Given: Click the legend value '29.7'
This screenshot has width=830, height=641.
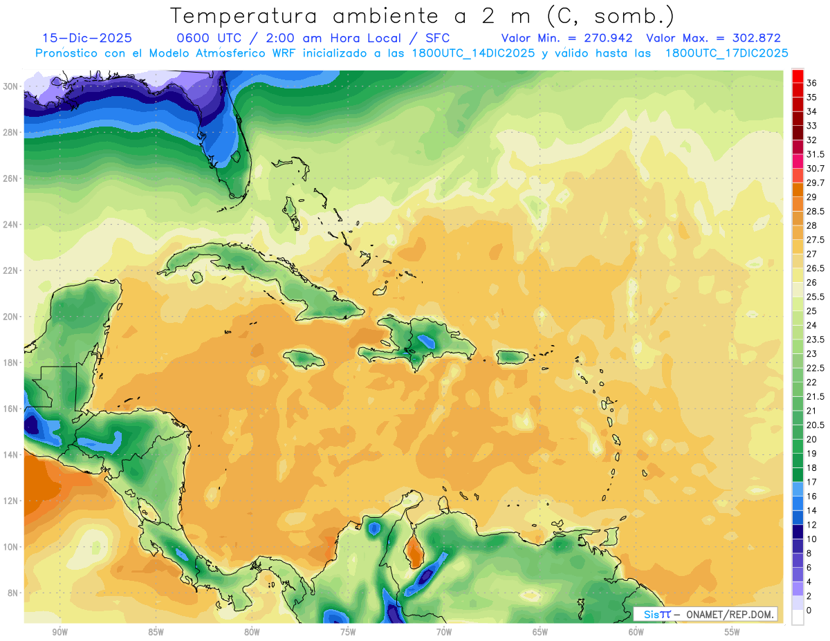Looking at the screenshot, I should tap(815, 183).
